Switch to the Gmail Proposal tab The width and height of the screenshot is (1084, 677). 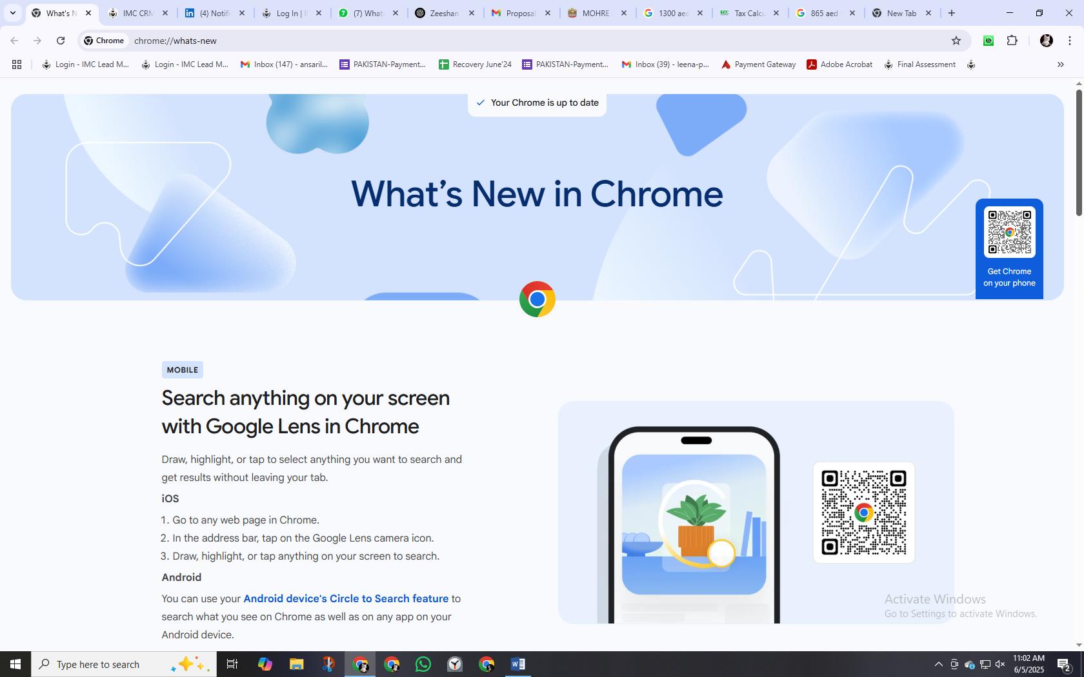(x=520, y=13)
